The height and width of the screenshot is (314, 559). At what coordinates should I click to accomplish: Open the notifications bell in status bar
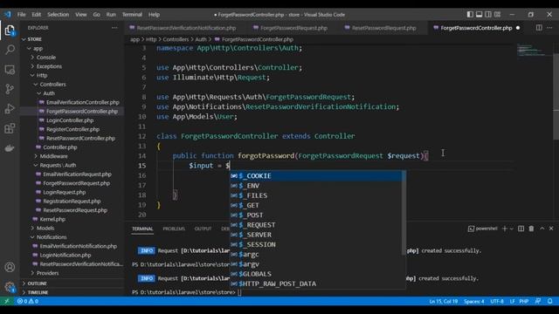click(x=550, y=301)
